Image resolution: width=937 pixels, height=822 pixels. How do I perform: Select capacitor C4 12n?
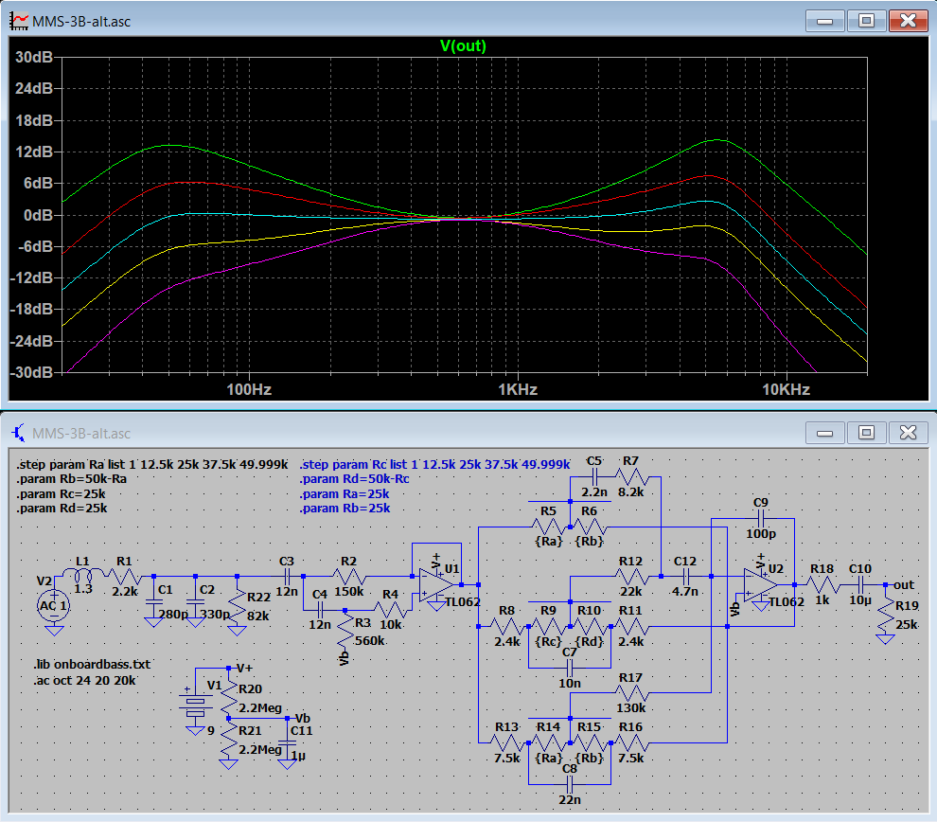tap(320, 610)
